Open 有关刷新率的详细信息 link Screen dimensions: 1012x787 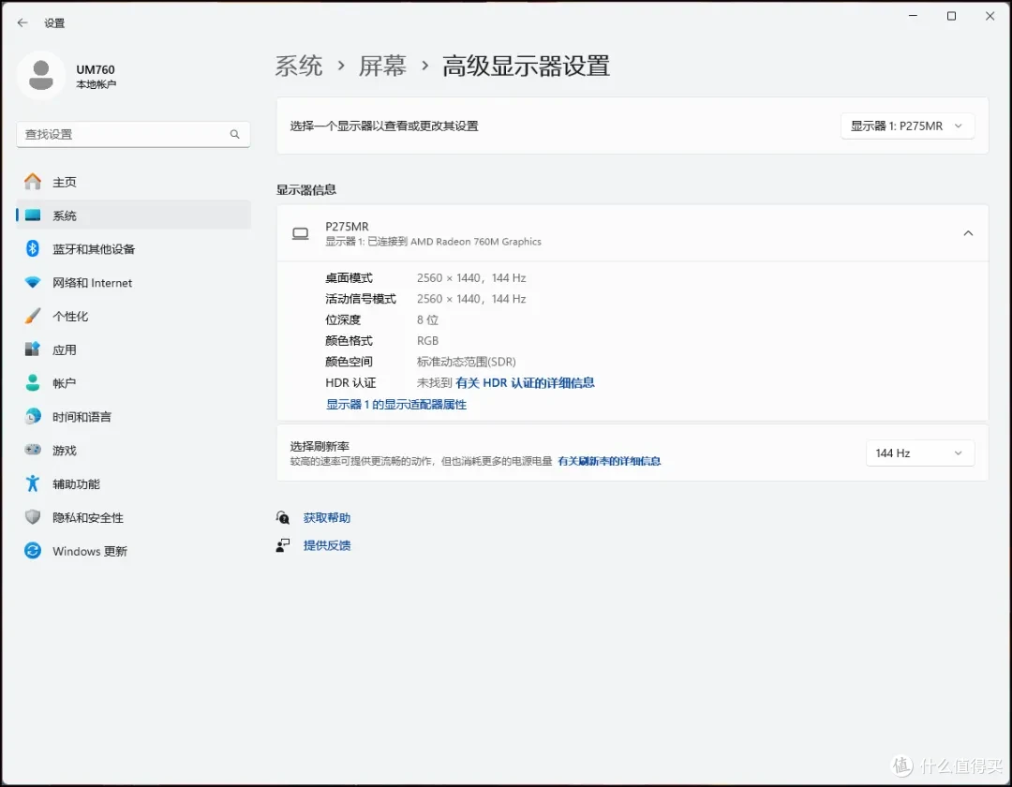coord(609,461)
